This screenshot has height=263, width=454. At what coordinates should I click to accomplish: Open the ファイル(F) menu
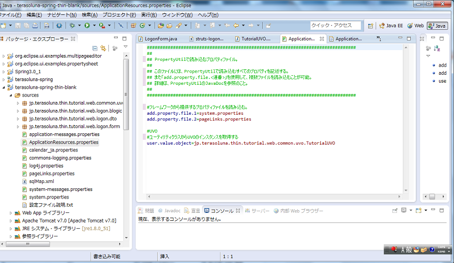click(11, 15)
